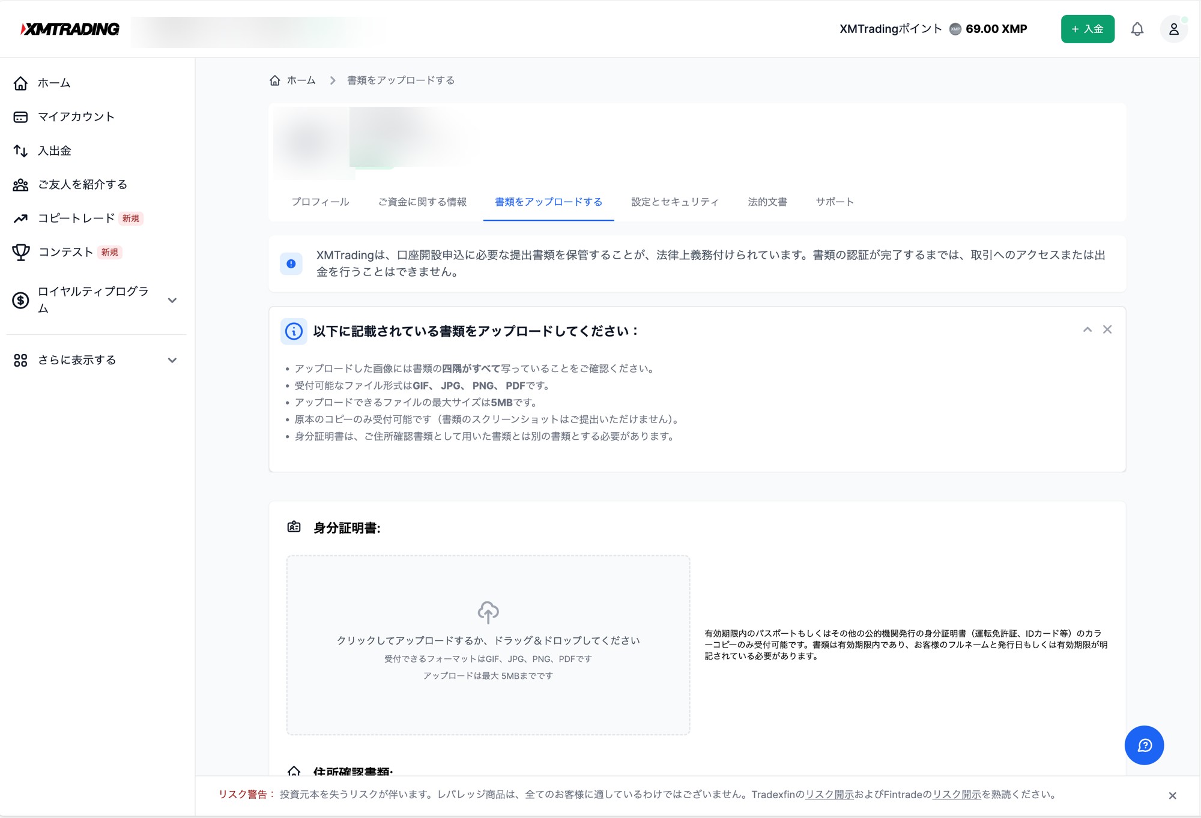Viewport: 1201px width, 818px height.
Task: Click the マイアカウント card icon
Action: pyautogui.click(x=20, y=117)
